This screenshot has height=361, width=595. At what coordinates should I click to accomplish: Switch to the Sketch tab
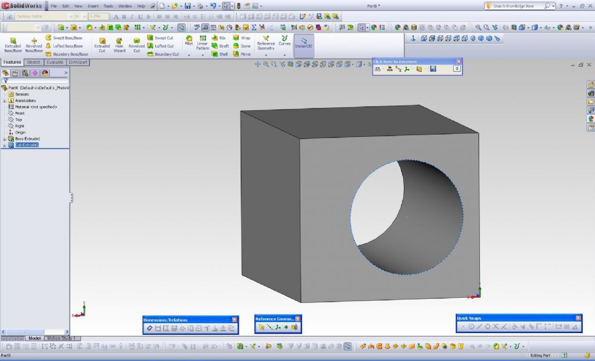tap(34, 62)
